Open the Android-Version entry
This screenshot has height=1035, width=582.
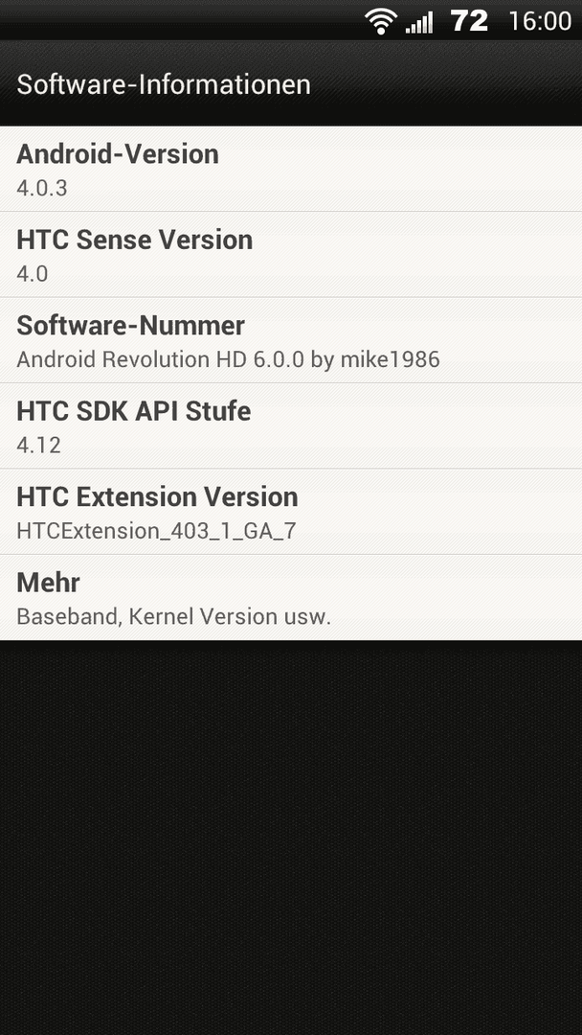point(291,169)
